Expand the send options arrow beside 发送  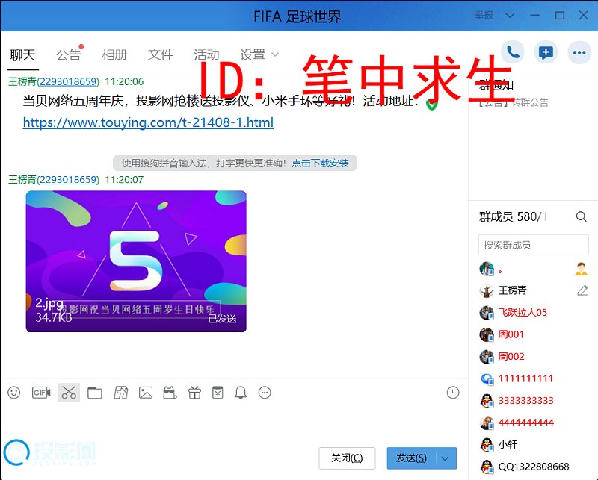tap(445, 458)
